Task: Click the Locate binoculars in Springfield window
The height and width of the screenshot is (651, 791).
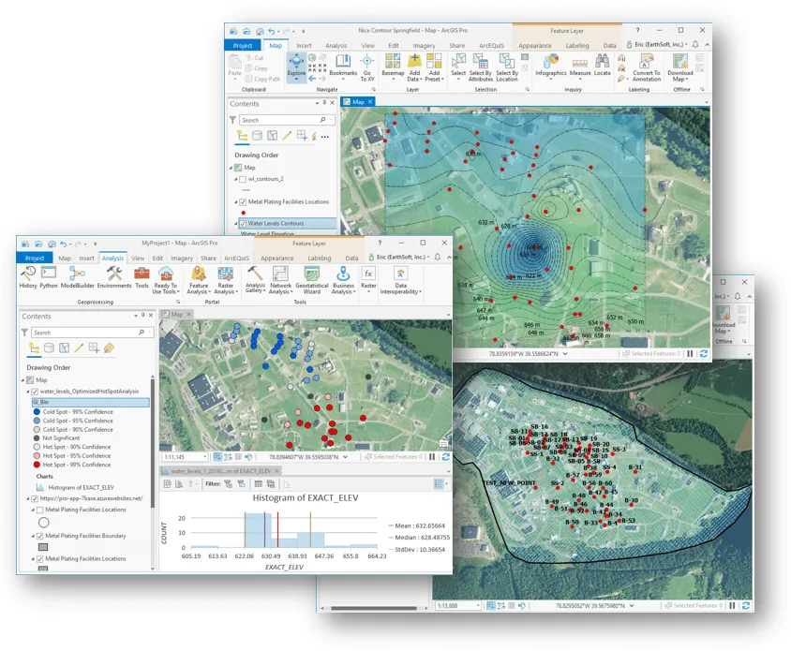Action: coord(602,66)
